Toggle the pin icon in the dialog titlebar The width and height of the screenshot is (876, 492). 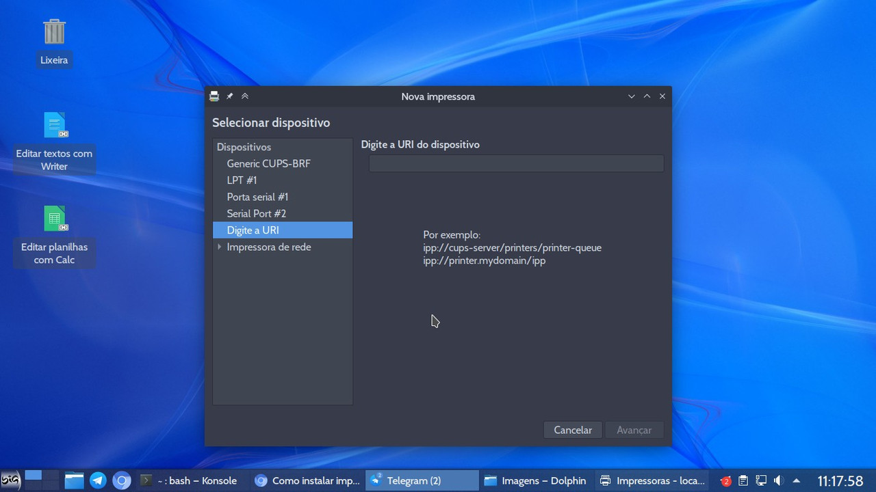tap(230, 96)
